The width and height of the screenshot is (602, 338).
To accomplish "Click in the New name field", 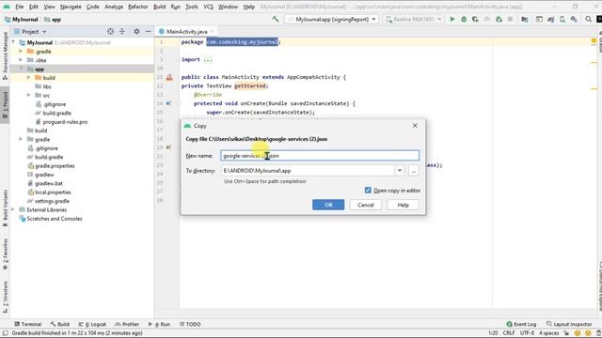I will [320, 156].
